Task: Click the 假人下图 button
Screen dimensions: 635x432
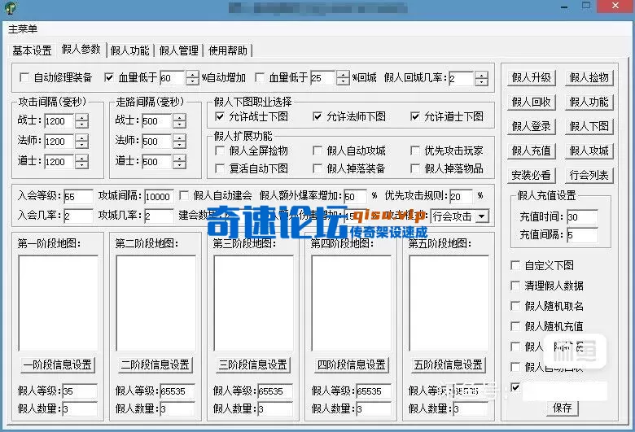Action: pyautogui.click(x=589, y=126)
